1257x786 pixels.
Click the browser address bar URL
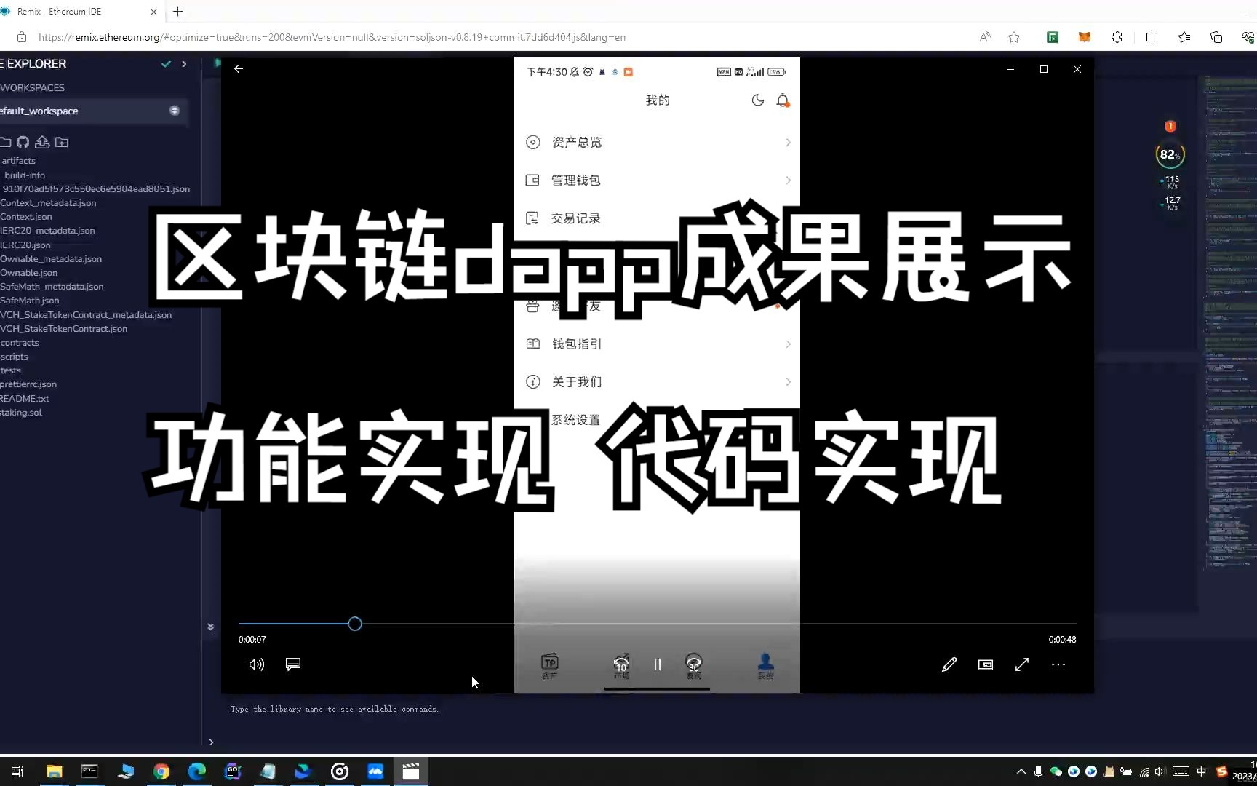[332, 37]
